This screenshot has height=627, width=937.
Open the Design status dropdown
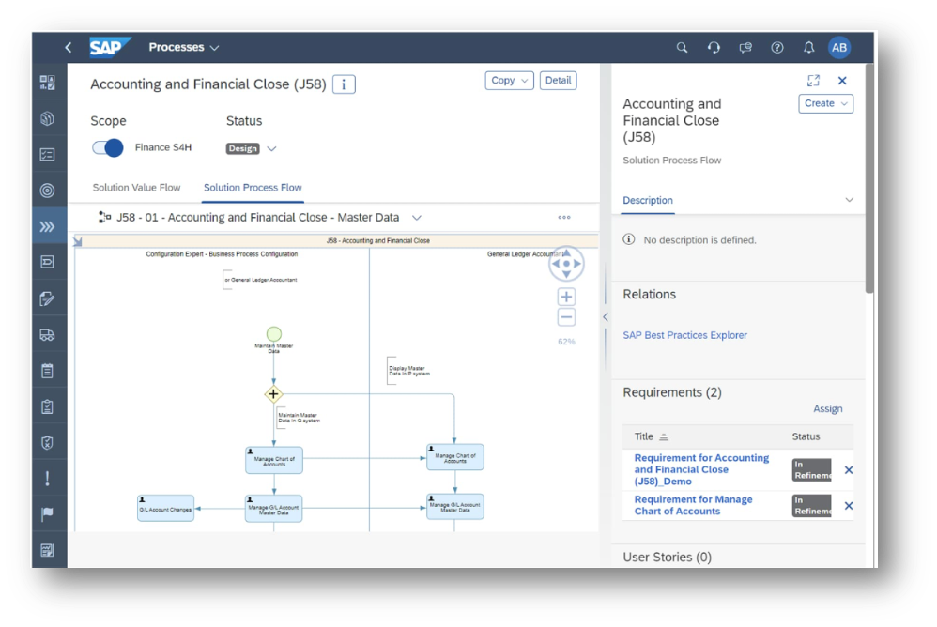271,148
